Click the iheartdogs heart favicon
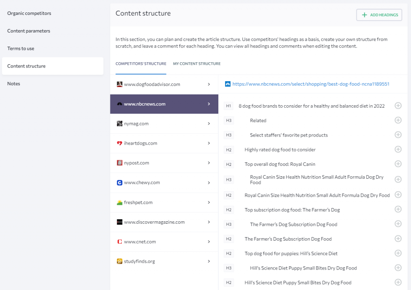 120,143
